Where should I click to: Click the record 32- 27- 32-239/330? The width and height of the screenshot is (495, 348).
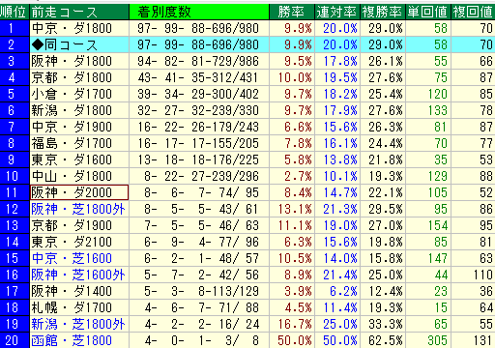pos(199,110)
